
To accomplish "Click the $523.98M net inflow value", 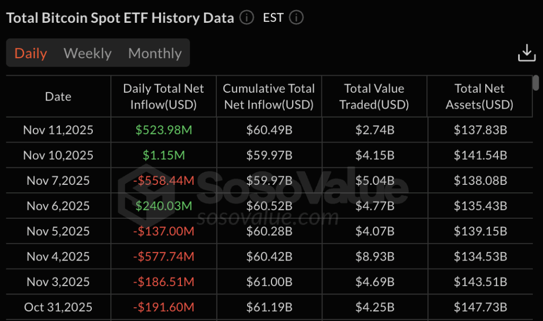I will [163, 130].
